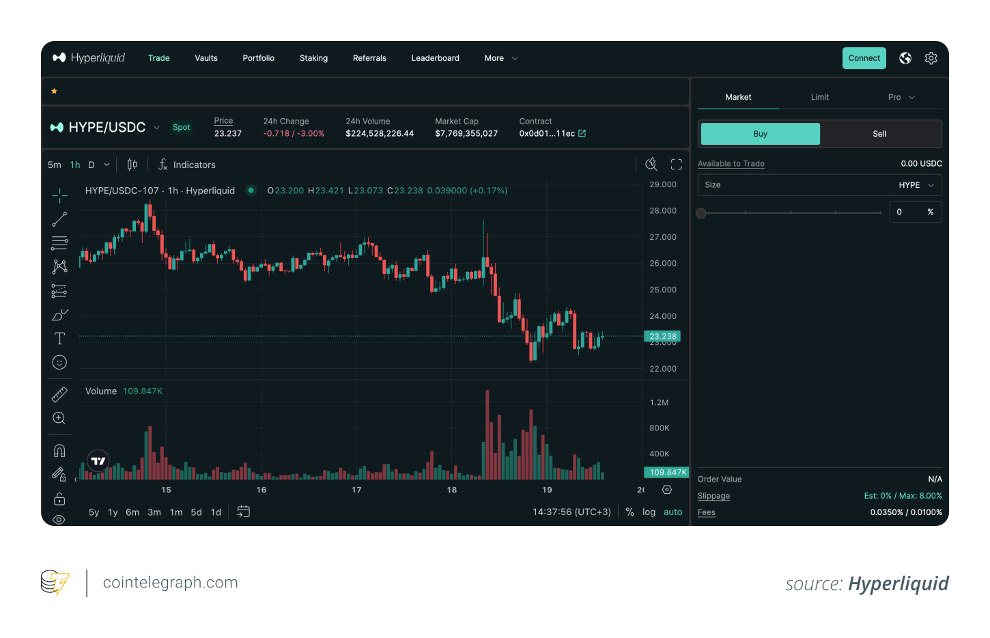The image size is (990, 638).
Task: Click the Size input field
Action: [792, 185]
